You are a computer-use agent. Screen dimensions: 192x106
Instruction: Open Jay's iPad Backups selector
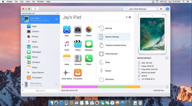tap(140, 9)
